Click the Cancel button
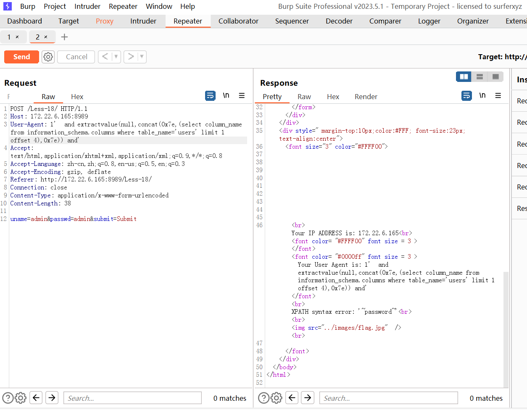This screenshot has width=527, height=410. tap(76, 57)
